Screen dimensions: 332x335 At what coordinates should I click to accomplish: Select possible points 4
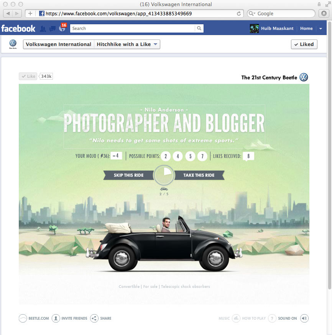point(178,156)
